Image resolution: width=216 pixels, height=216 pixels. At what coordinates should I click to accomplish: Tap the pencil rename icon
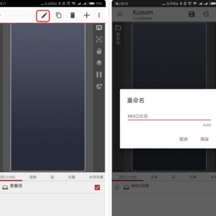(44, 16)
